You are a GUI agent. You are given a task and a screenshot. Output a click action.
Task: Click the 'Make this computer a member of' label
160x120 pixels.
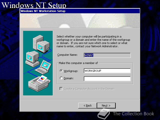(78, 63)
